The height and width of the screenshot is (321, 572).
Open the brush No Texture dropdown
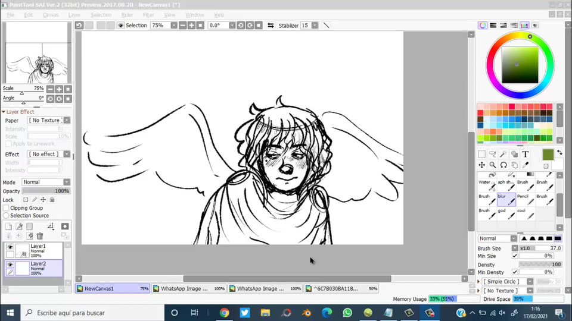pyautogui.click(x=530, y=291)
